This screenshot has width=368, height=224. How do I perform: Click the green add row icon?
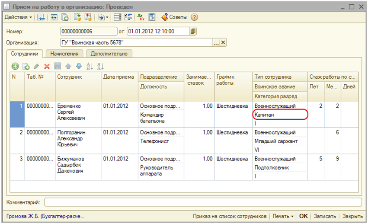click(x=15, y=66)
